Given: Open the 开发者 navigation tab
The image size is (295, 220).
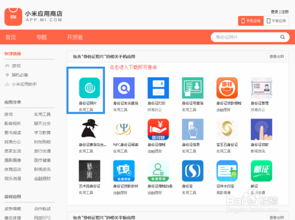Looking at the screenshot, I should click(x=75, y=37).
